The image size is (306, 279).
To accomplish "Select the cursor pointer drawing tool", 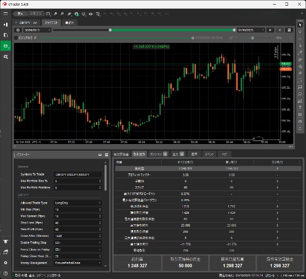I will pos(300,25).
